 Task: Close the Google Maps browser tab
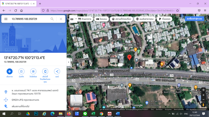(x=34, y=4)
